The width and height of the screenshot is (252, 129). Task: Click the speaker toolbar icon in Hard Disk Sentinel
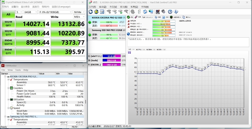[163, 12]
